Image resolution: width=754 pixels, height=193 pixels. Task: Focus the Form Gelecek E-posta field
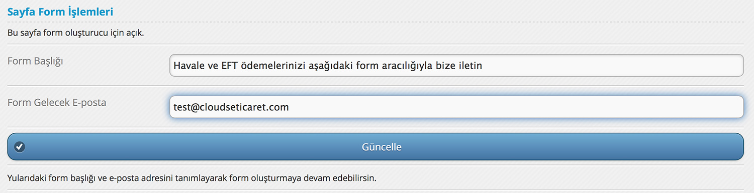point(456,107)
